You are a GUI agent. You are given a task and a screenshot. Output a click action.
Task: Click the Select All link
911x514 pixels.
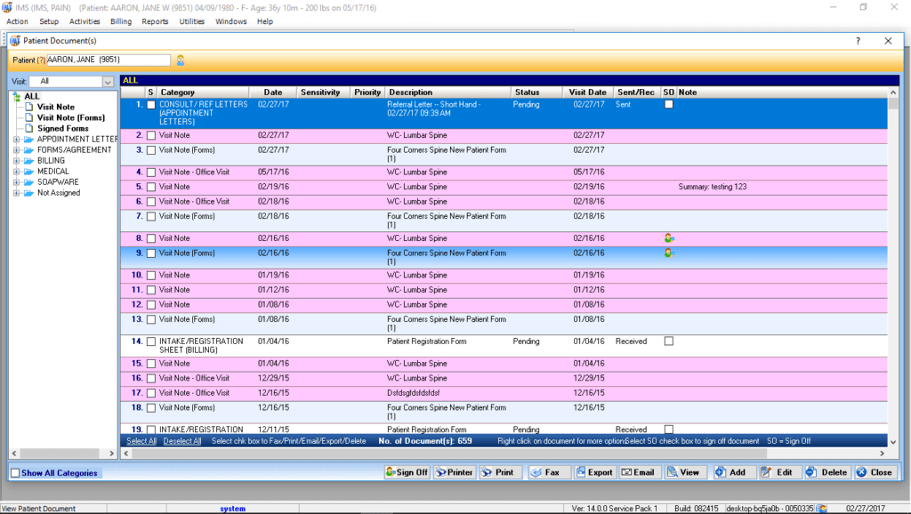[x=141, y=439]
